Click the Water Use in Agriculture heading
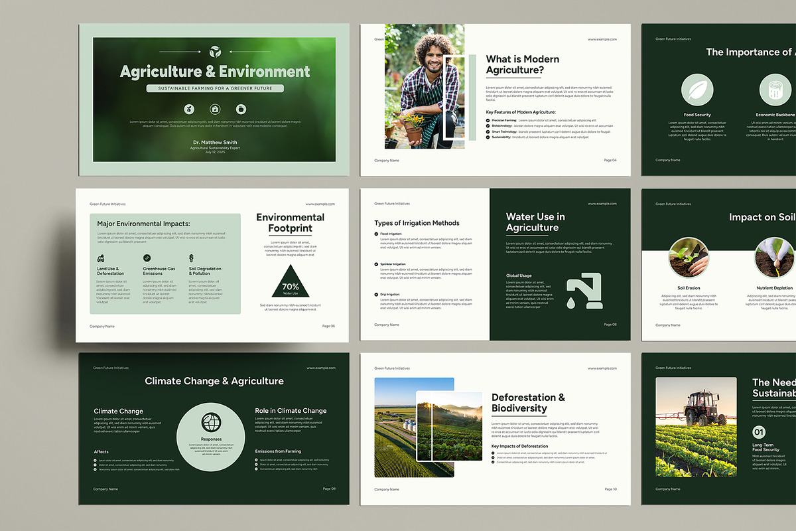The image size is (796, 531). [535, 222]
